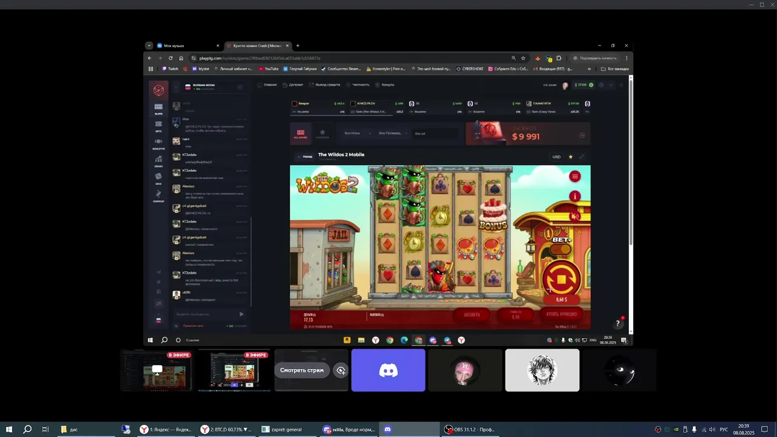Click the game search field
The height and width of the screenshot is (437, 777).
pyautogui.click(x=435, y=134)
